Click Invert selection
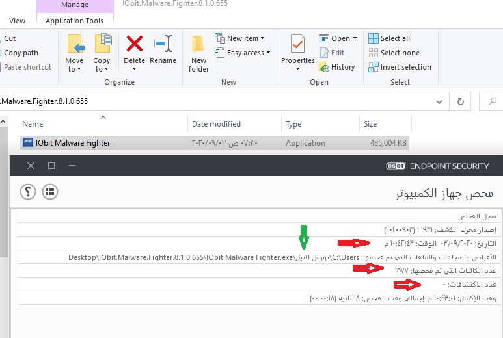Viewport: 503px width, 338px height. 400,67
